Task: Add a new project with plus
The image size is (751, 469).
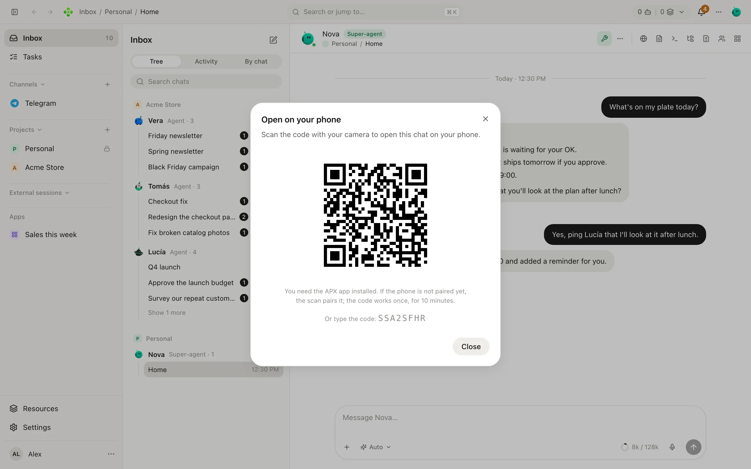Action: 107,130
